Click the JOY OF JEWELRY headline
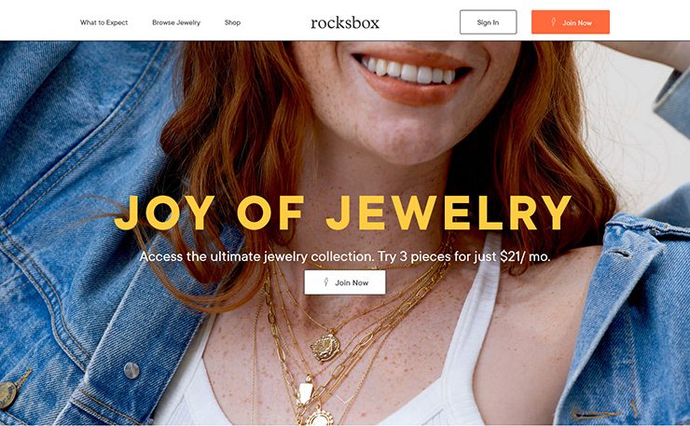 (x=343, y=213)
